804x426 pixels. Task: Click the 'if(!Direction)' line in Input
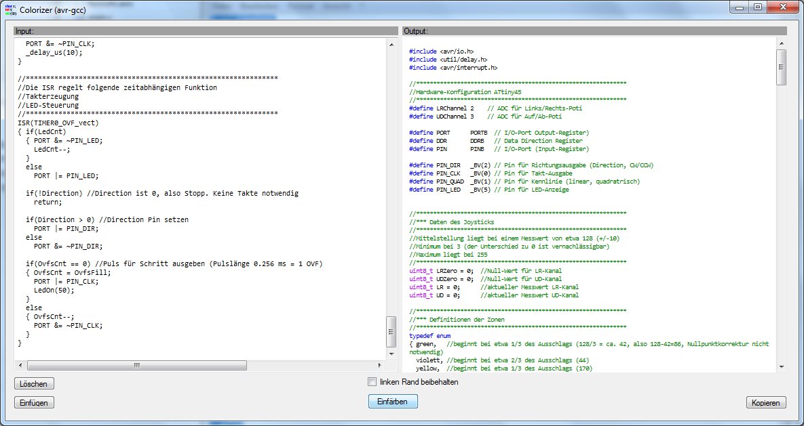pyautogui.click(x=162, y=194)
